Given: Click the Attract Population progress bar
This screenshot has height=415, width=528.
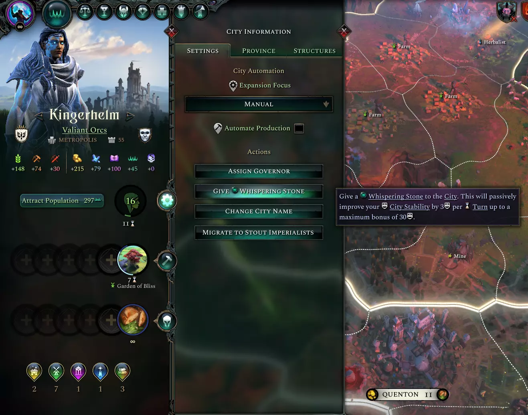Looking at the screenshot, I should coord(62,200).
